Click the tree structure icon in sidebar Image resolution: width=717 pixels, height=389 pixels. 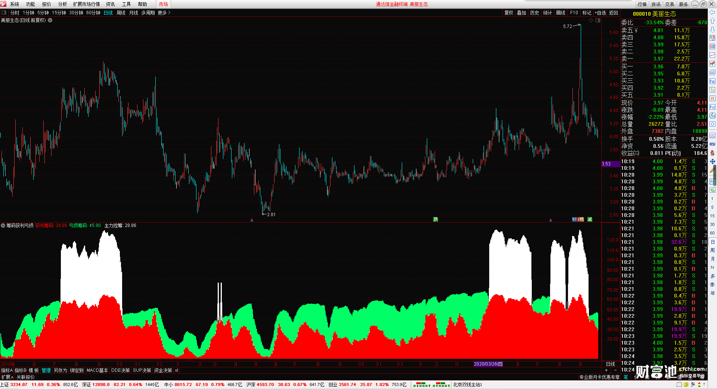pyautogui.click(x=712, y=90)
